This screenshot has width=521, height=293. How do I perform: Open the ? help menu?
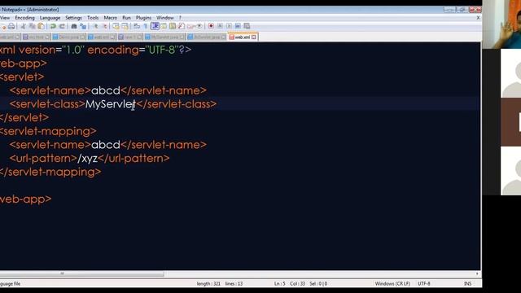180,18
